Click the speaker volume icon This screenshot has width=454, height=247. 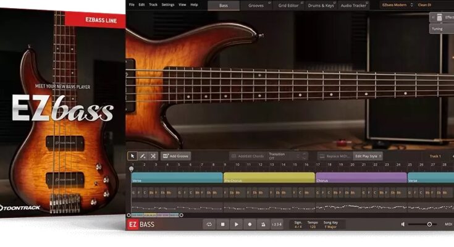403,224
